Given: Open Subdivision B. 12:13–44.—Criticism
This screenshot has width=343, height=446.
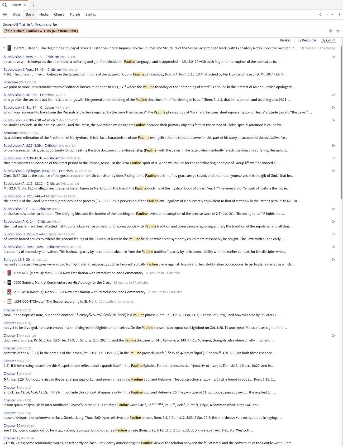Looking at the screenshot, I should pos(31,196).
